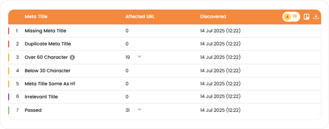This screenshot has height=129, width=329.
Task: Select the Missing Meta Title row
Action: tap(164, 31)
